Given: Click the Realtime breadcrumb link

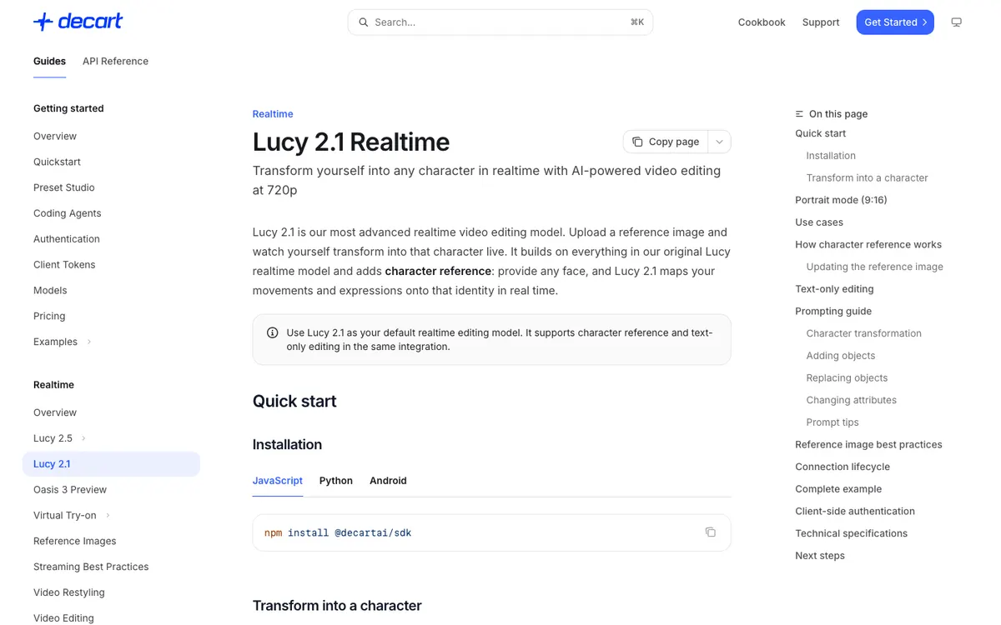Looking at the screenshot, I should (x=273, y=114).
